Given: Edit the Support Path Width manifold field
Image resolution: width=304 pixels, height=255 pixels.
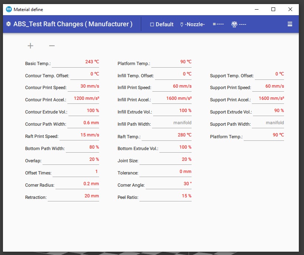Looking at the screenshot, I should pyautogui.click(x=268, y=123).
